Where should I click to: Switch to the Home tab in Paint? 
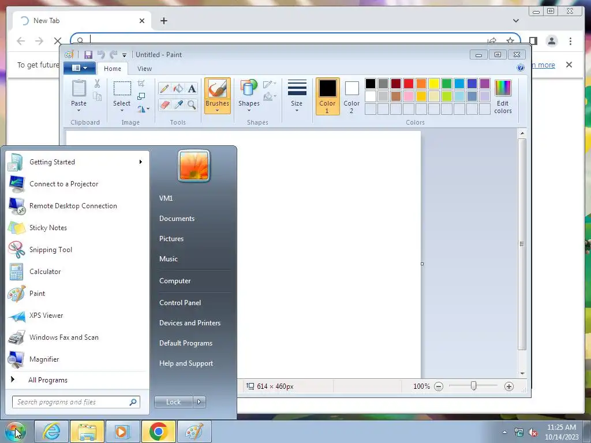click(x=113, y=69)
